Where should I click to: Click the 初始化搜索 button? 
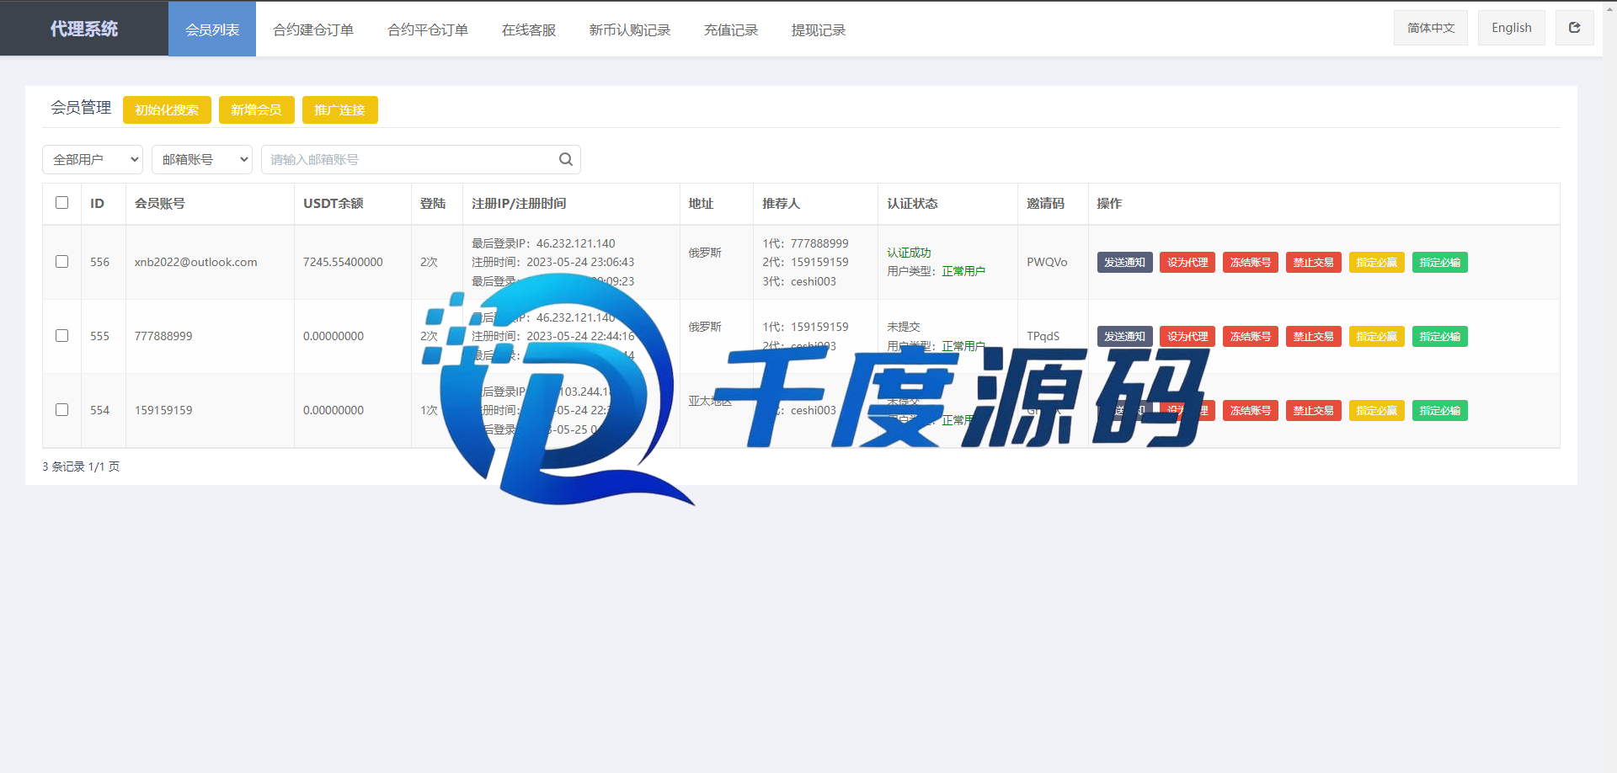coord(167,110)
